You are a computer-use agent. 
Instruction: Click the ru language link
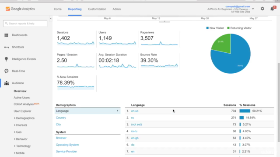click(x=133, y=118)
